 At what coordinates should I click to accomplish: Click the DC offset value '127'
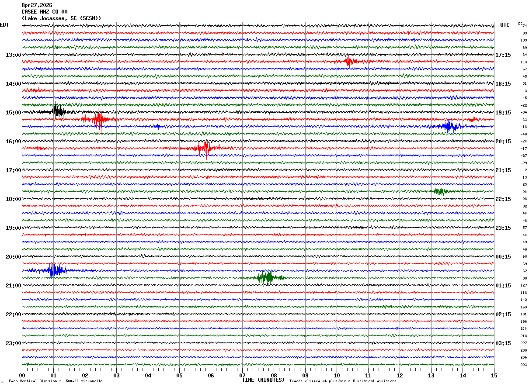(523, 285)
